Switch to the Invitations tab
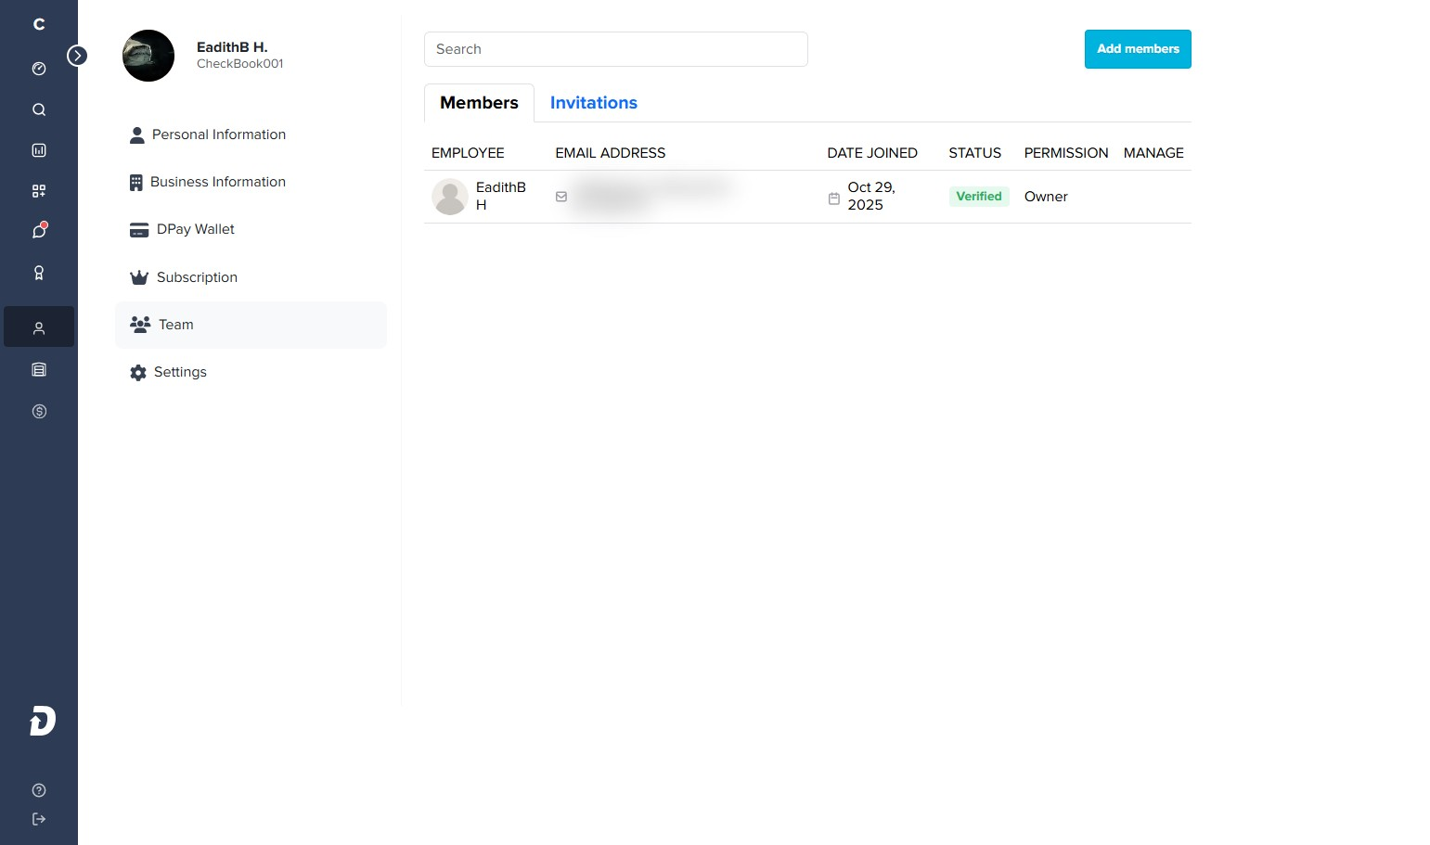The height and width of the screenshot is (845, 1430). pyautogui.click(x=594, y=103)
